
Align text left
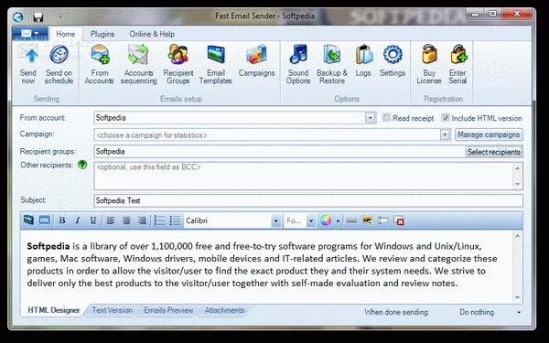111,220
